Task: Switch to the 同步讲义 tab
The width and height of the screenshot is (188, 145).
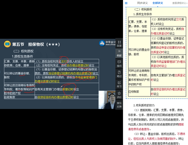Action: [x=142, y=3]
